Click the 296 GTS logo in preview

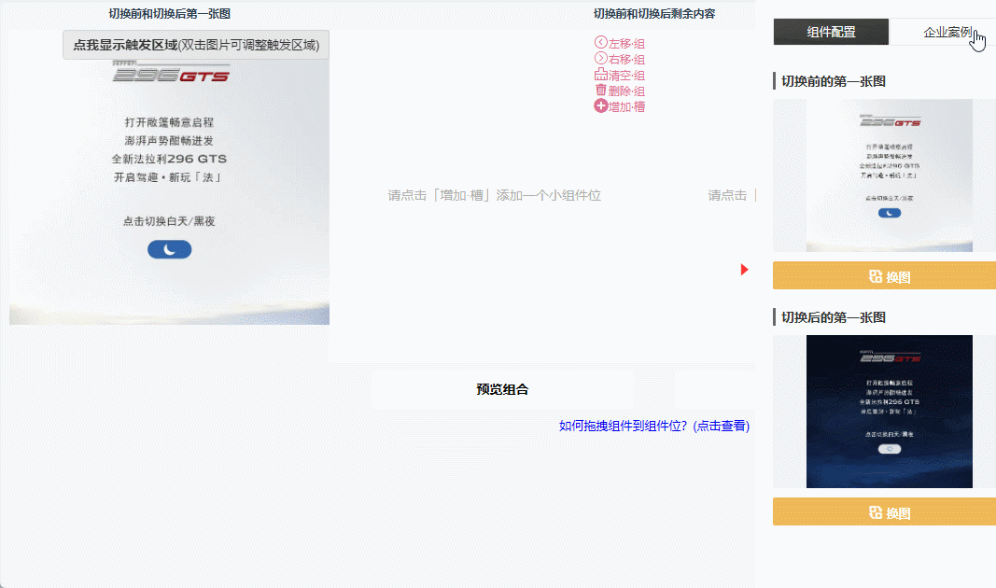170,73
